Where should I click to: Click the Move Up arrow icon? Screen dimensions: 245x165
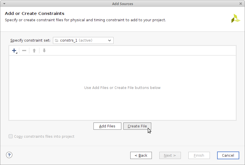34,51
